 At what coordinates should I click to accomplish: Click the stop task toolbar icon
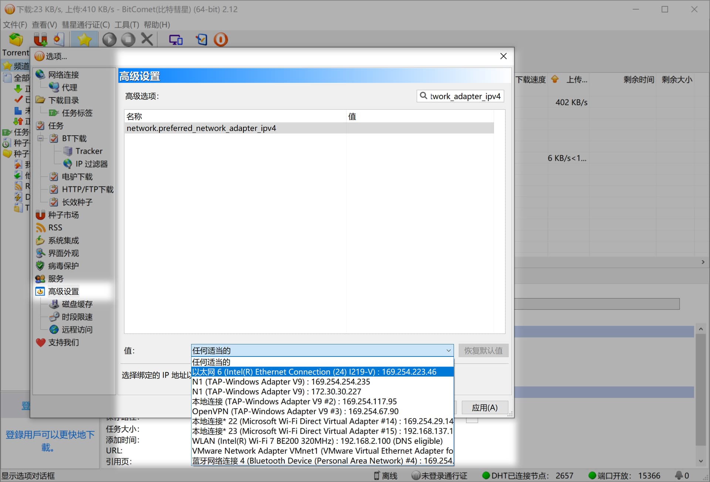click(128, 39)
